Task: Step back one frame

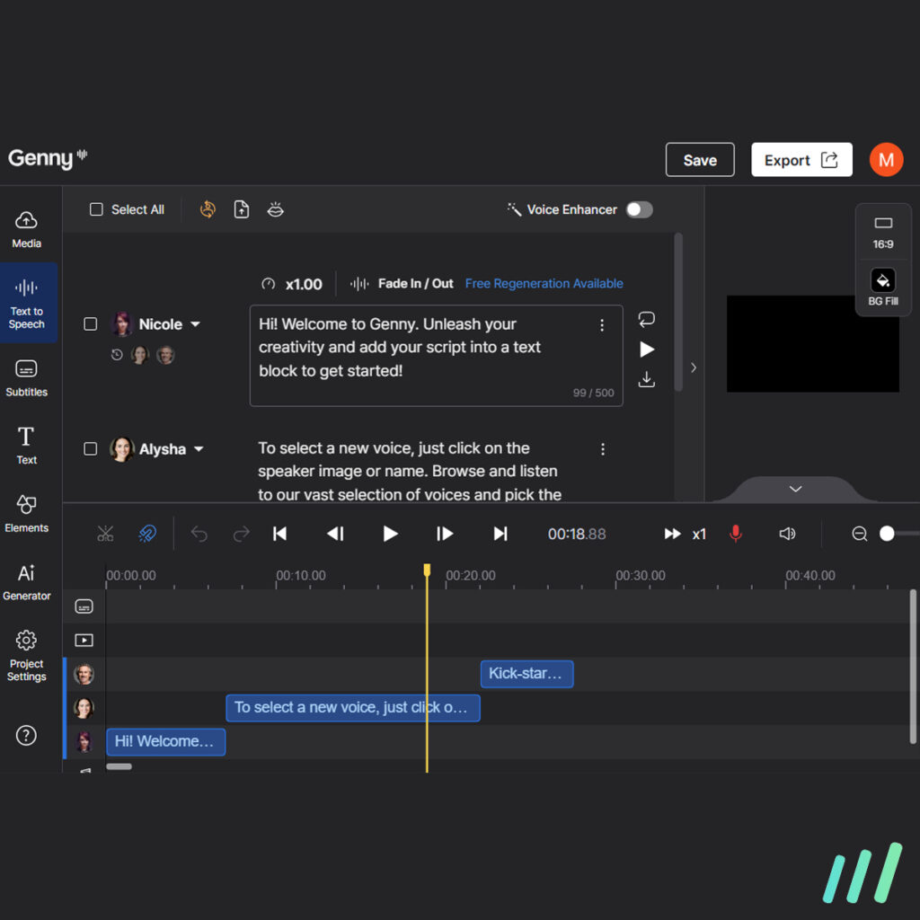Action: coord(335,534)
